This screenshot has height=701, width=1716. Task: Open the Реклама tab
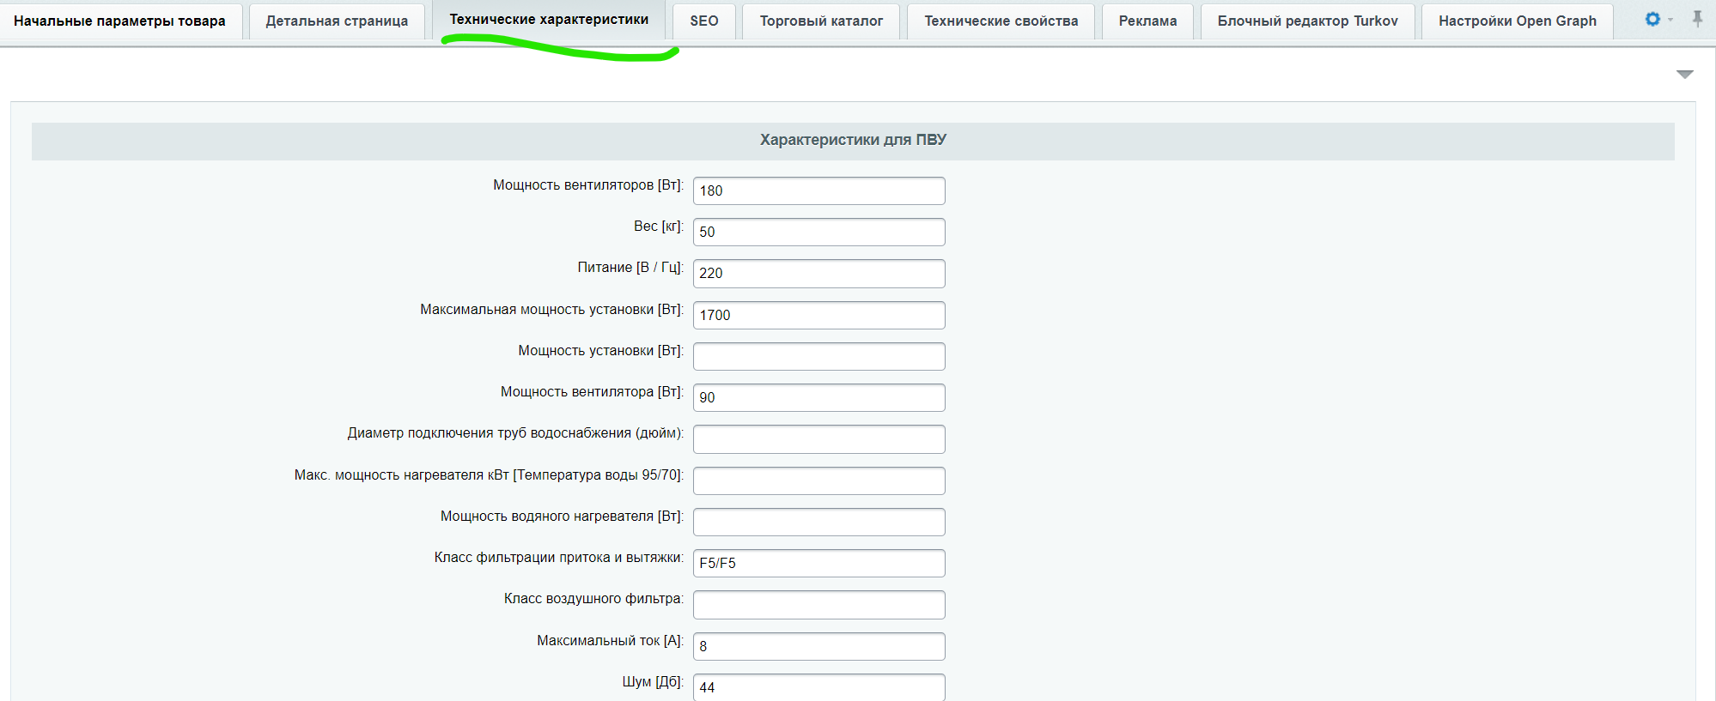point(1147,21)
